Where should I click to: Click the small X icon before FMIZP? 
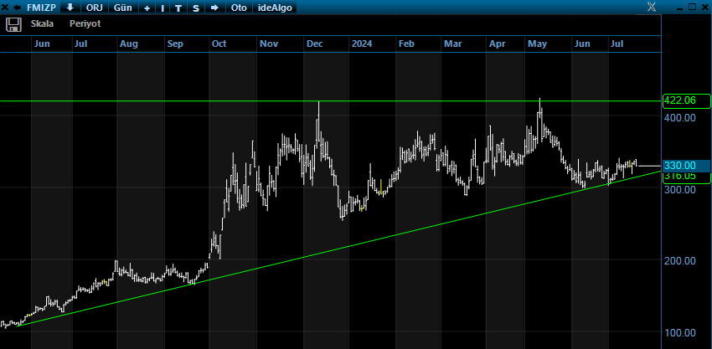point(6,8)
